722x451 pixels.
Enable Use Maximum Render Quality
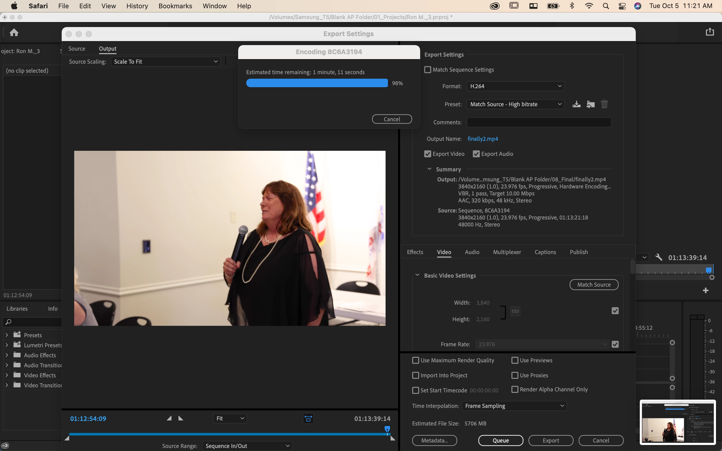(416, 360)
